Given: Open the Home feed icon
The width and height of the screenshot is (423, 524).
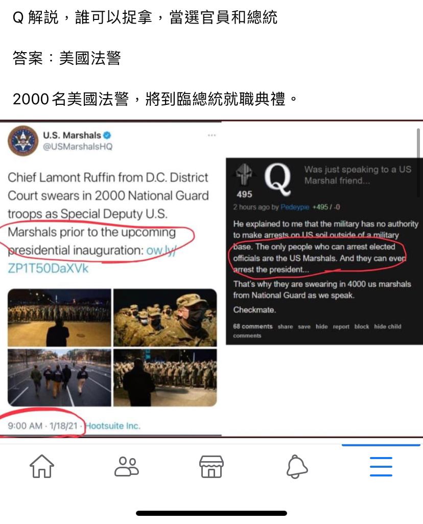Looking at the screenshot, I should 42,466.
